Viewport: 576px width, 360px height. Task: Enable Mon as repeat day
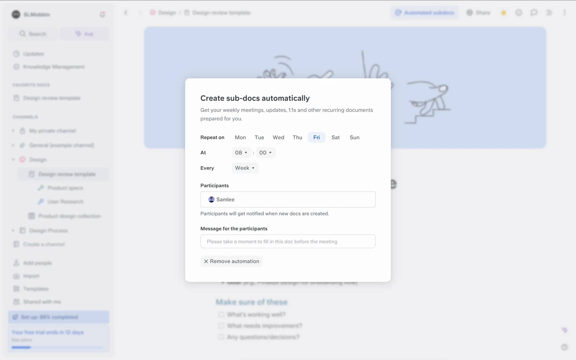coord(240,137)
